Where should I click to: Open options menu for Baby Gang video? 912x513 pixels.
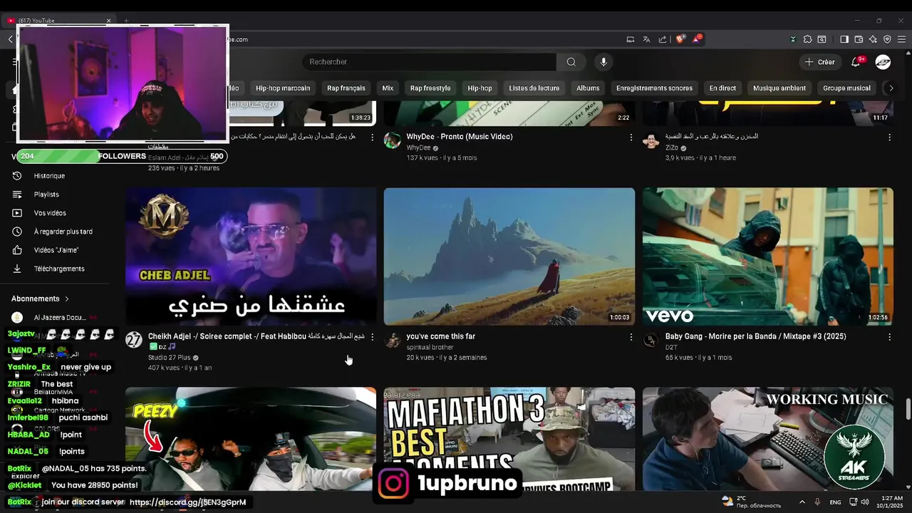(889, 337)
